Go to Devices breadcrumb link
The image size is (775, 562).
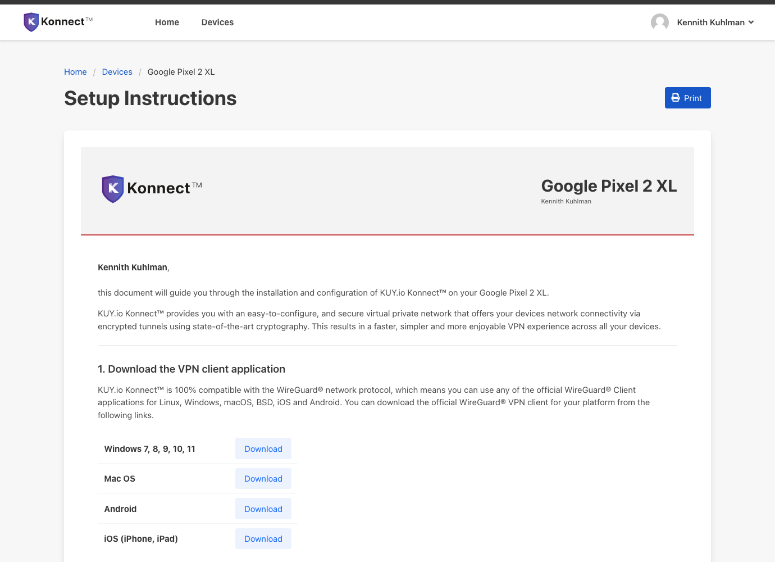[x=117, y=72]
